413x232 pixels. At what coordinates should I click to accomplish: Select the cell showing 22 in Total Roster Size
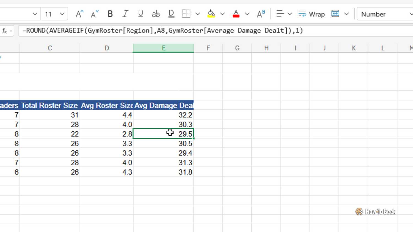pos(50,134)
